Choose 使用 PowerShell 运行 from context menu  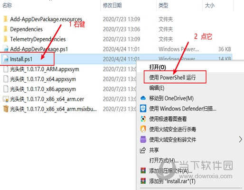[x=172, y=78]
